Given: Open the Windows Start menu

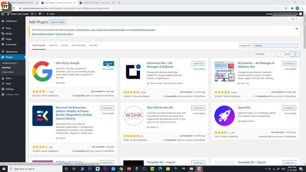Looking at the screenshot, I should click(4, 169).
